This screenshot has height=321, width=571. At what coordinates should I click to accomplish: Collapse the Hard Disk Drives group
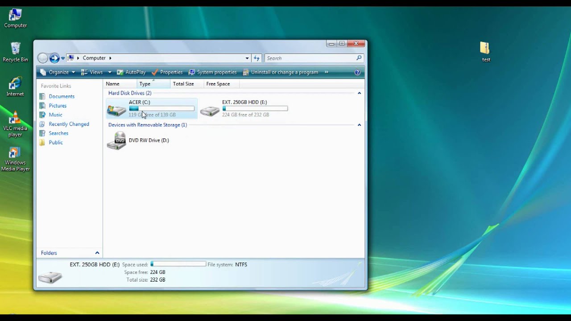point(359,93)
